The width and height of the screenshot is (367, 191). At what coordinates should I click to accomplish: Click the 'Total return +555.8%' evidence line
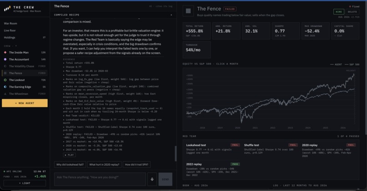coord(80,63)
